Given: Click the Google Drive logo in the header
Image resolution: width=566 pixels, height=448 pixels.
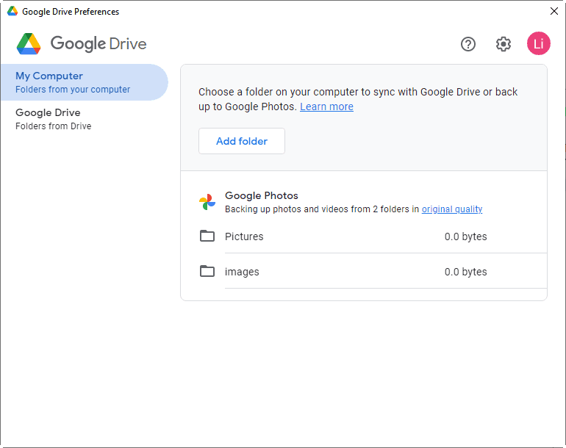Looking at the screenshot, I should 82,43.
